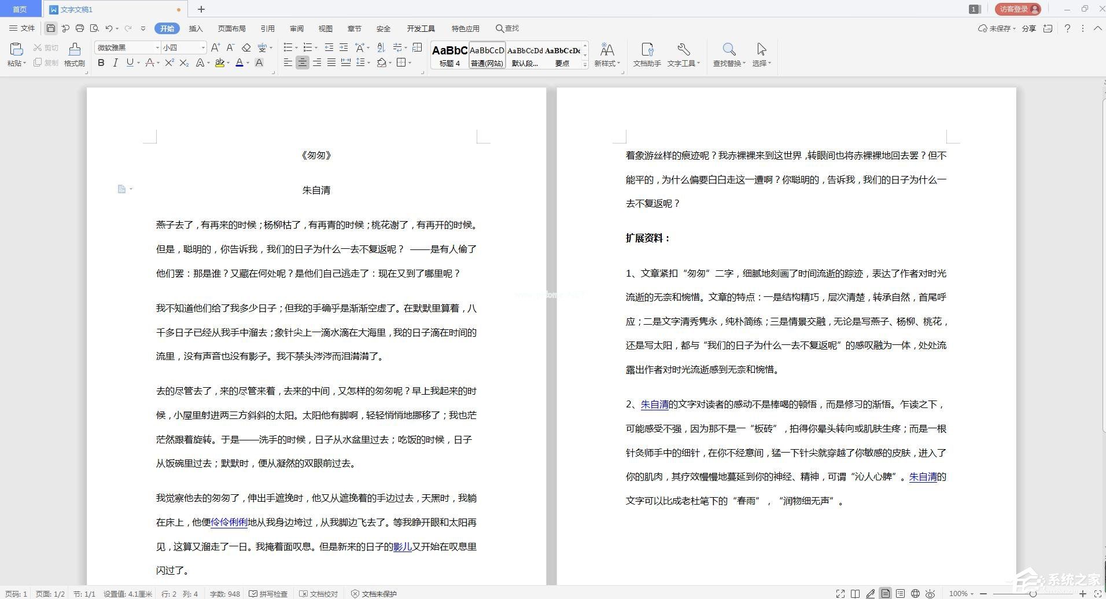Click the Paste clipboard icon
Screen dimensions: 1106x599
[16, 50]
